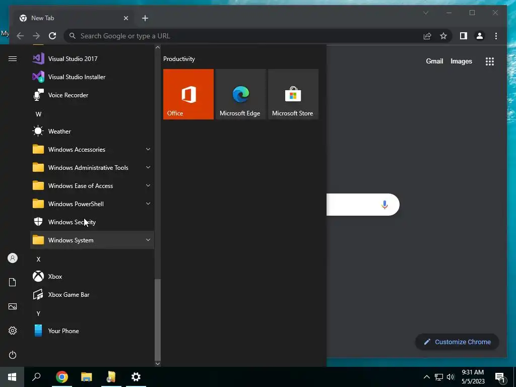
Task: Open Voice Recorder app
Action: 92,95
